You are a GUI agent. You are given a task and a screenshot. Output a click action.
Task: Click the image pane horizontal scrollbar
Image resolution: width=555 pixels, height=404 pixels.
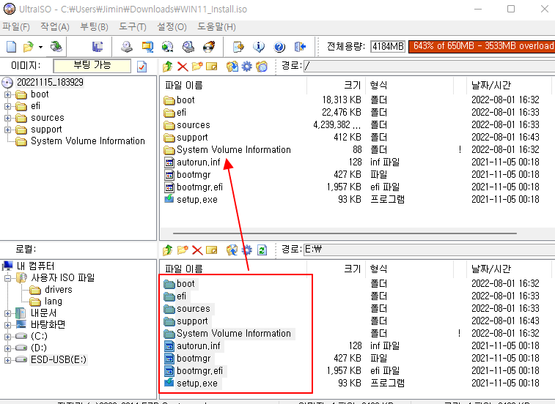coord(345,233)
